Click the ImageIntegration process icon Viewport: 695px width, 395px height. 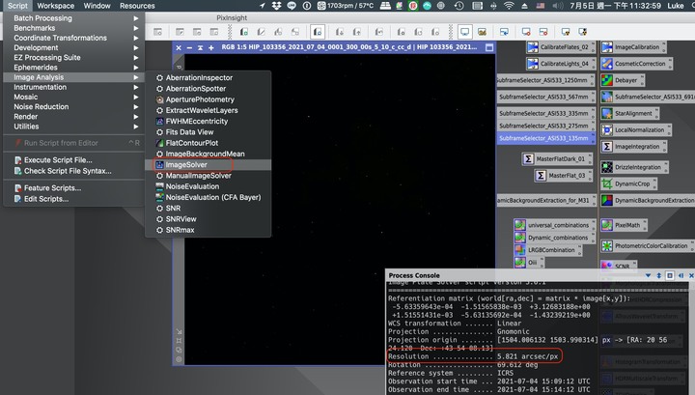click(634, 146)
